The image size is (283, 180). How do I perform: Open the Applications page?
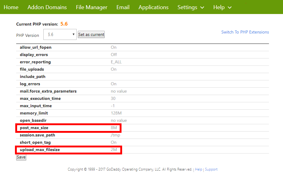(x=153, y=7)
